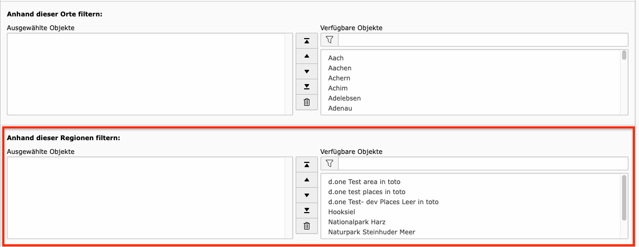639x247 pixels.
Task: Select Aachen from available places
Action: 340,68
